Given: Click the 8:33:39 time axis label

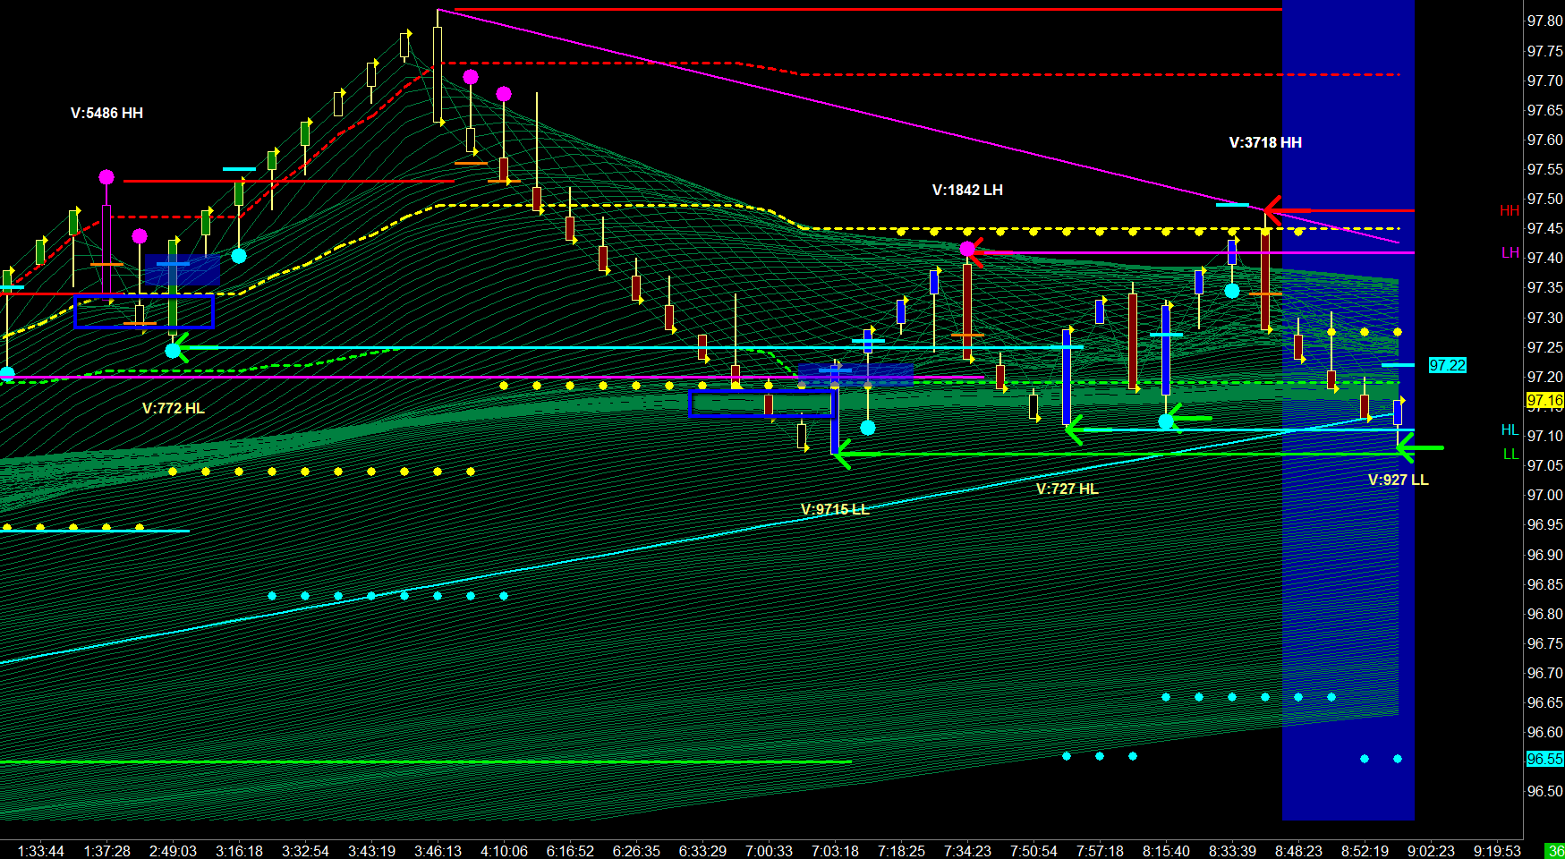Looking at the screenshot, I should (1233, 851).
